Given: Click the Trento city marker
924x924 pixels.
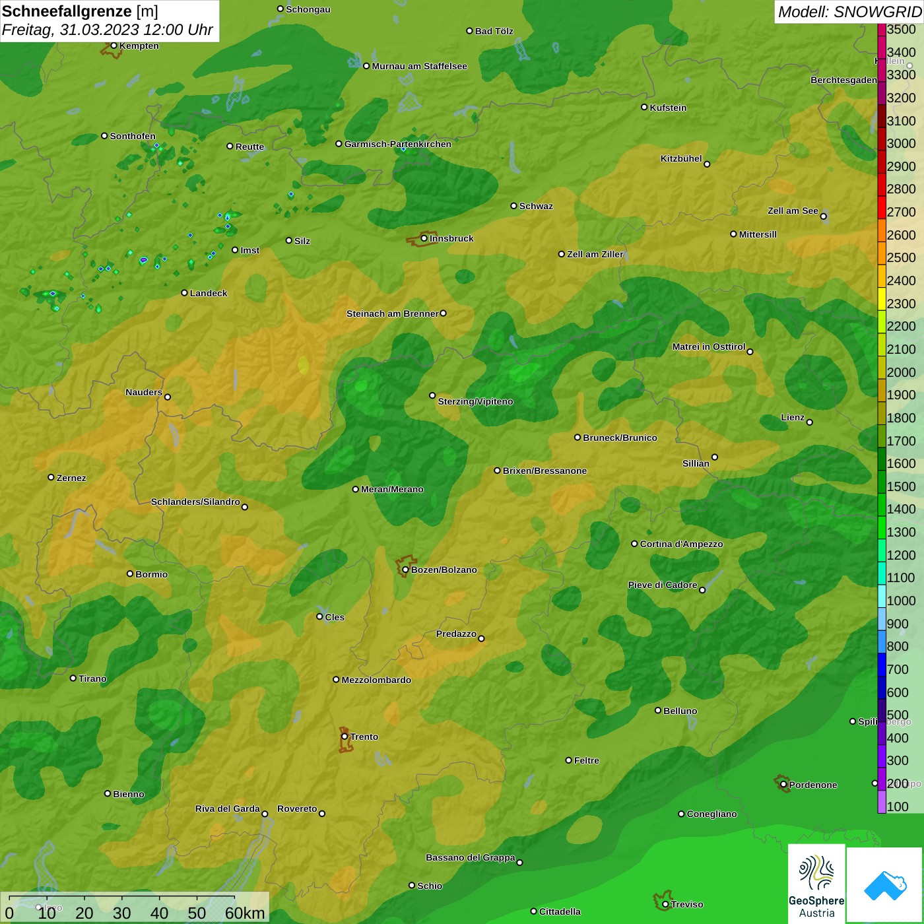Looking at the screenshot, I should tap(345, 737).
